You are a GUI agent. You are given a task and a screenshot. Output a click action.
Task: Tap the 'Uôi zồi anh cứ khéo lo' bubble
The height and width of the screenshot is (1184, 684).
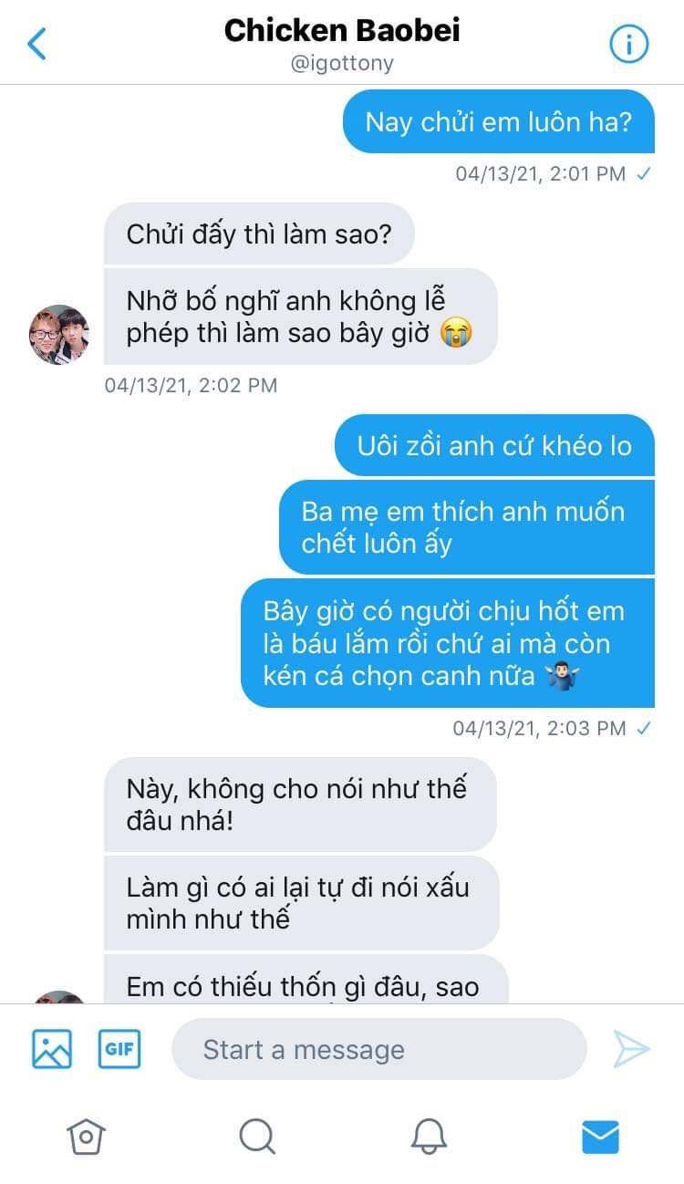(x=494, y=446)
